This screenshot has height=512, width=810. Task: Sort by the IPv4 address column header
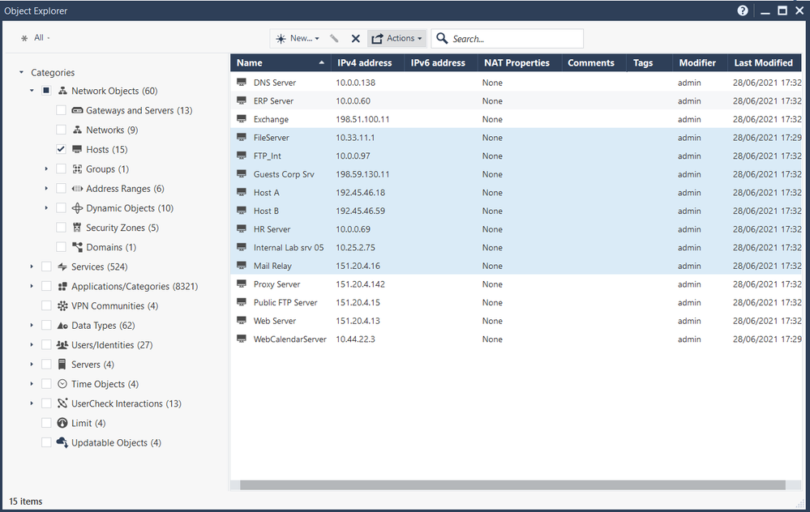pyautogui.click(x=364, y=62)
